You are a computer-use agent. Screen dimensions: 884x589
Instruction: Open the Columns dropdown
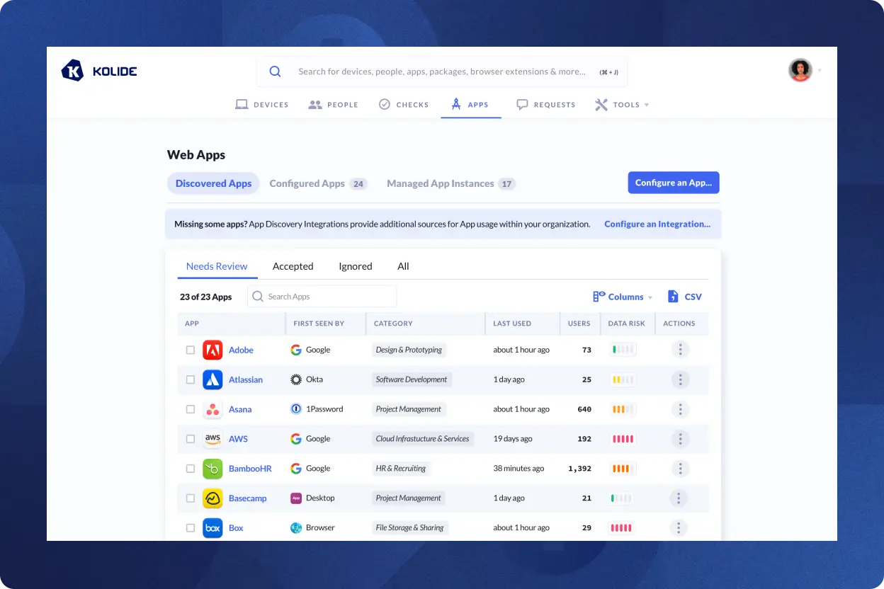coord(623,297)
